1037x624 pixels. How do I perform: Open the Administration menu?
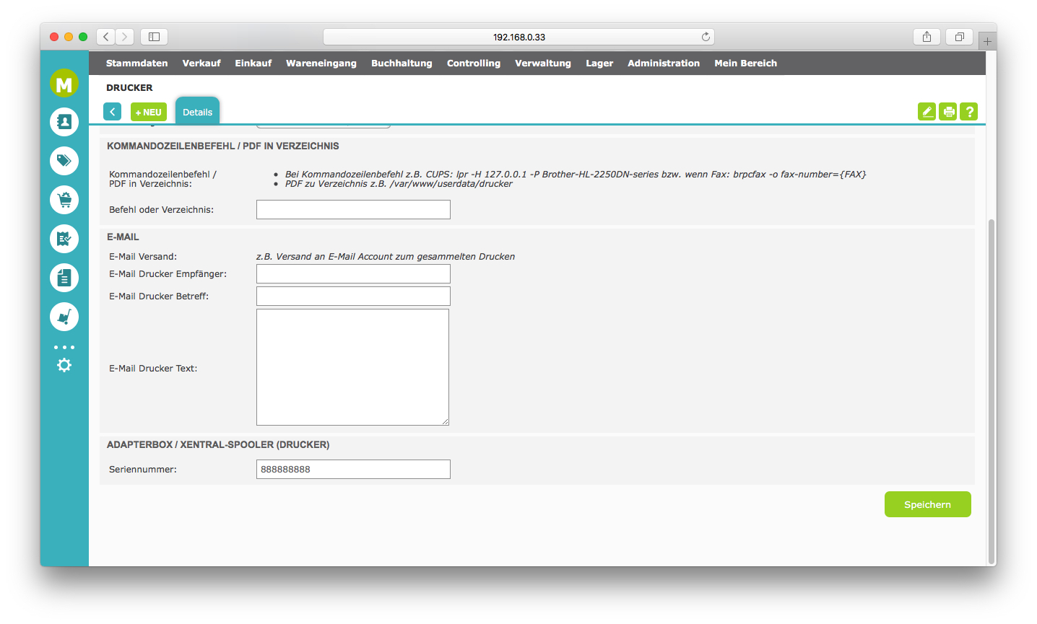point(663,63)
